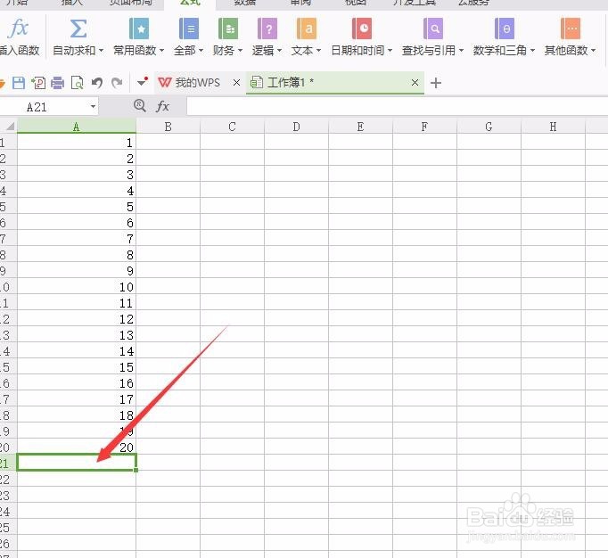Expand the Financial (财务) dropdown arrow
608x558 pixels.
(240, 51)
